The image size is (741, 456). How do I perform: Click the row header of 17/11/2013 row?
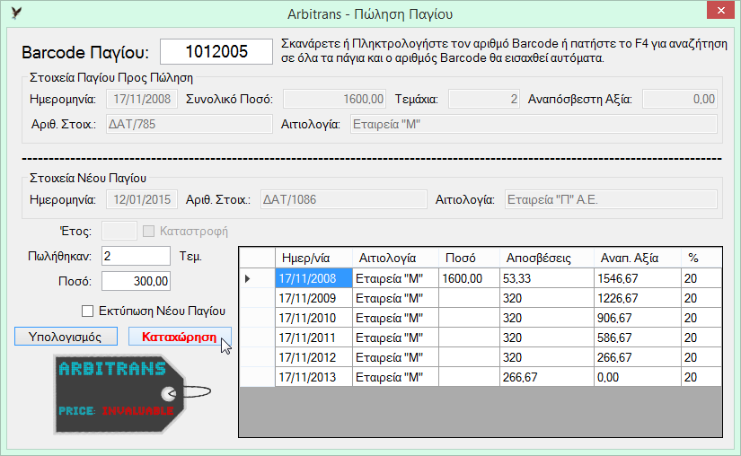click(257, 377)
